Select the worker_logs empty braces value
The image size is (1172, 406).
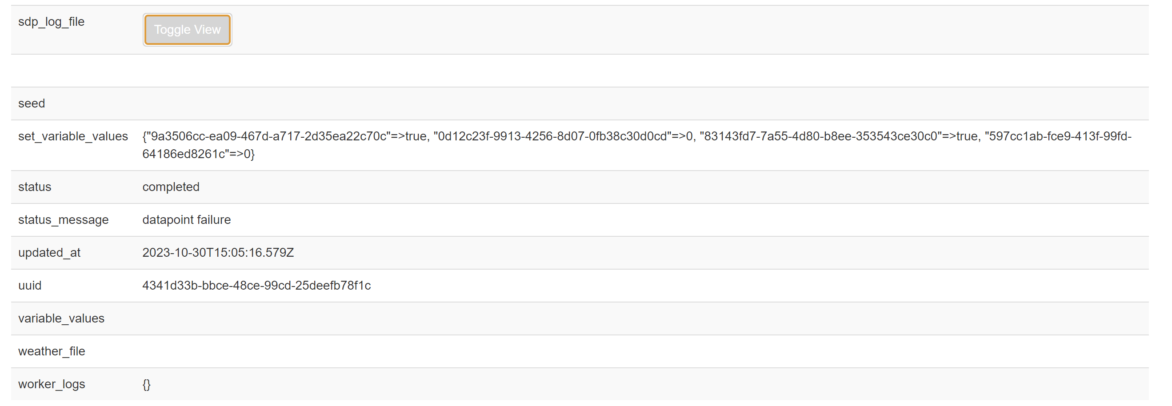(x=146, y=384)
